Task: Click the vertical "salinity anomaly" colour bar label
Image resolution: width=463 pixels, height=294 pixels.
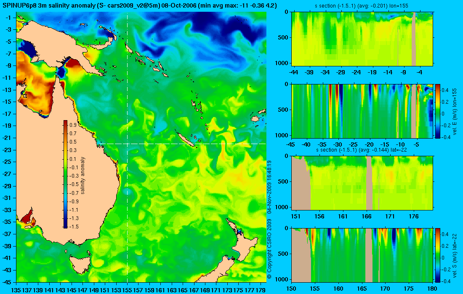Action: [82, 175]
